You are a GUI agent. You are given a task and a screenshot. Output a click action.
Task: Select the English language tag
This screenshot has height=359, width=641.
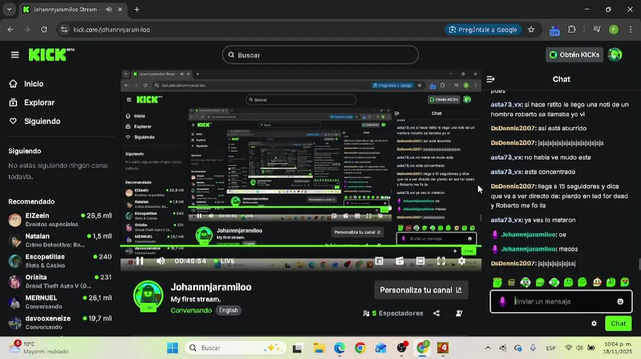point(228,310)
